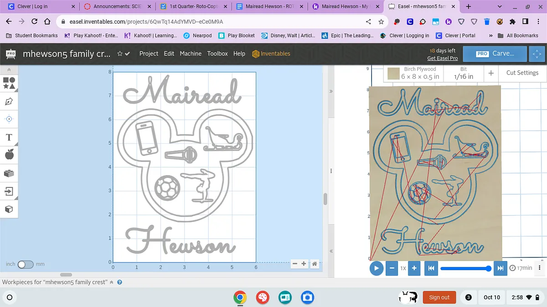Screen dimensions: 547x307
Task: Open the Bit 1/16 in selector
Action: pyautogui.click(x=464, y=73)
